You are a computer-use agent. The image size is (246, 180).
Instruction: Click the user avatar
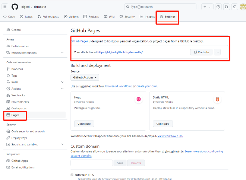tap(243, 7)
